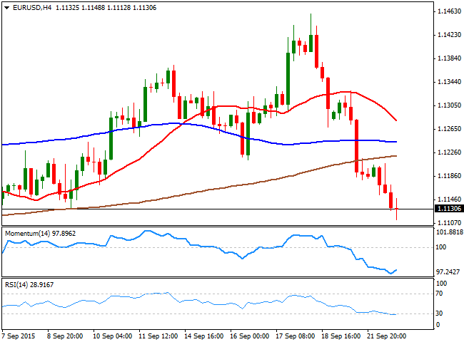Click the triangle arrow beside EURUSD,H4
Viewport: 464px width, 342px height.
click(x=7, y=8)
